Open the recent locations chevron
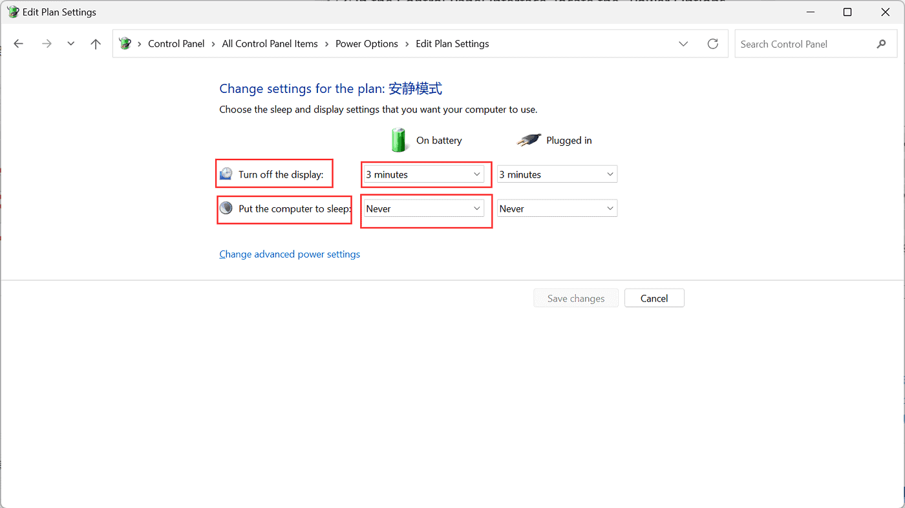 (71, 44)
